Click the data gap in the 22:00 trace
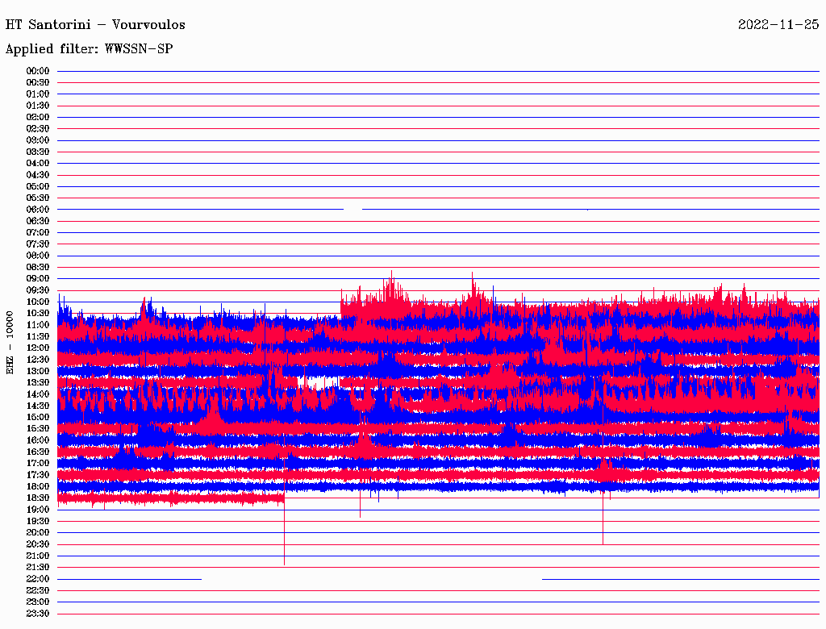Image resolution: width=826 pixels, height=629 pixels. tap(371, 579)
